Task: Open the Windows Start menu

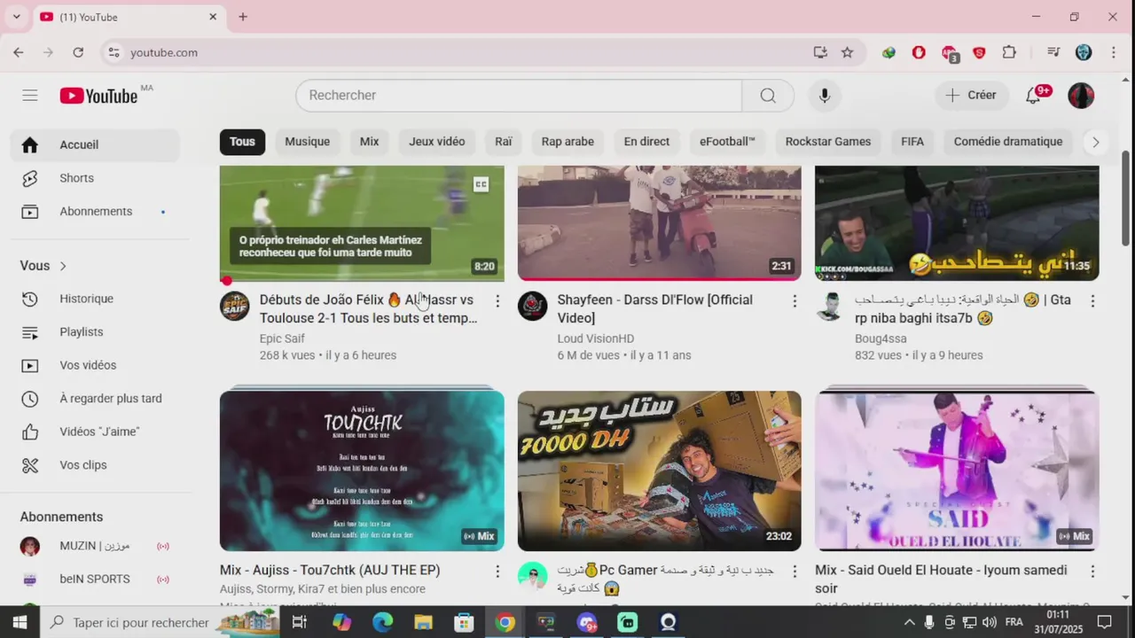Action: [20, 622]
